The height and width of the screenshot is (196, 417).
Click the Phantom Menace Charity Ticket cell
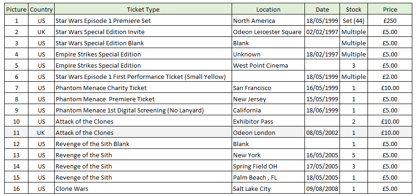[x=143, y=88]
